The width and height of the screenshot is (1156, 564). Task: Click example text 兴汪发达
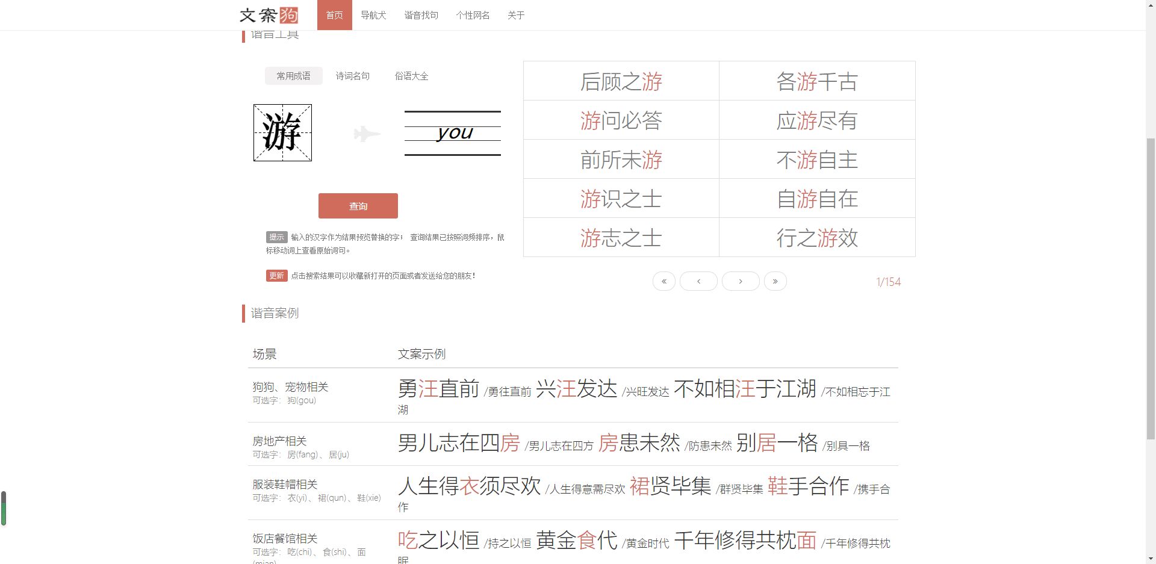[576, 389]
